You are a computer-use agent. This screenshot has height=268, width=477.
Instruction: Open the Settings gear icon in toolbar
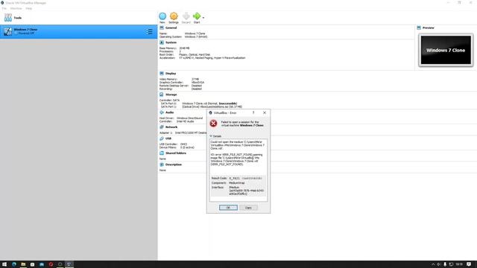(174, 16)
